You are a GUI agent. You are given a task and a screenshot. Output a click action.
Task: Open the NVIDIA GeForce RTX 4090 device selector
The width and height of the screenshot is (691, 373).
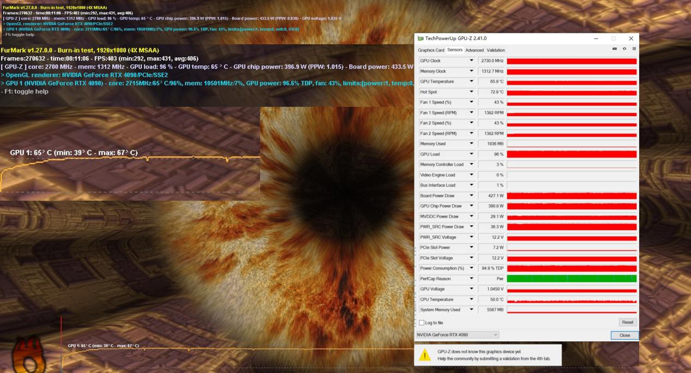click(x=457, y=334)
